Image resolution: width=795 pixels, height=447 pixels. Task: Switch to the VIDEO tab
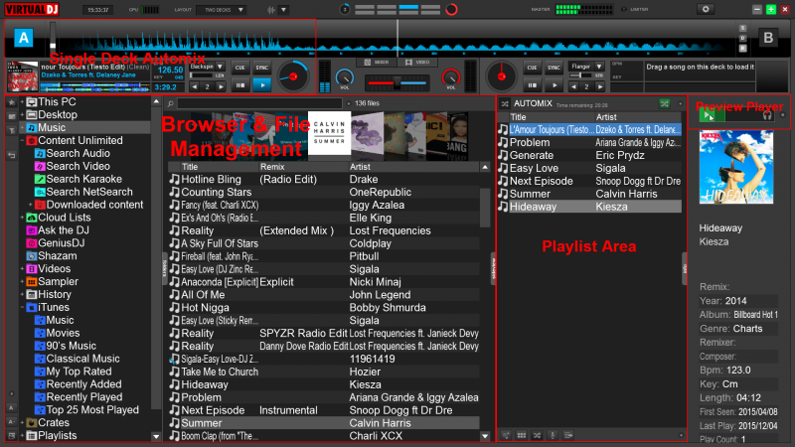pyautogui.click(x=417, y=63)
